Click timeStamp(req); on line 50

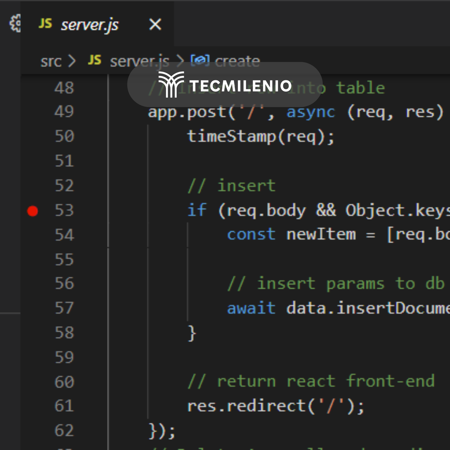(261, 137)
